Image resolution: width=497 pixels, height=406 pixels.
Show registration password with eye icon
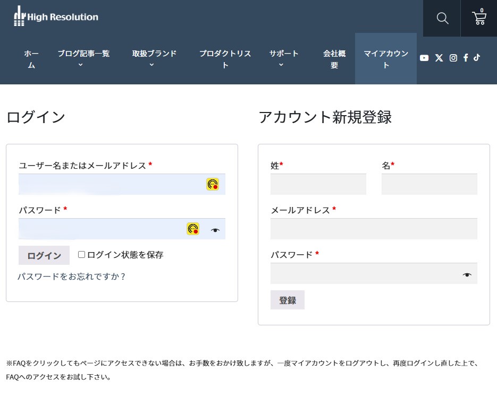point(467,274)
